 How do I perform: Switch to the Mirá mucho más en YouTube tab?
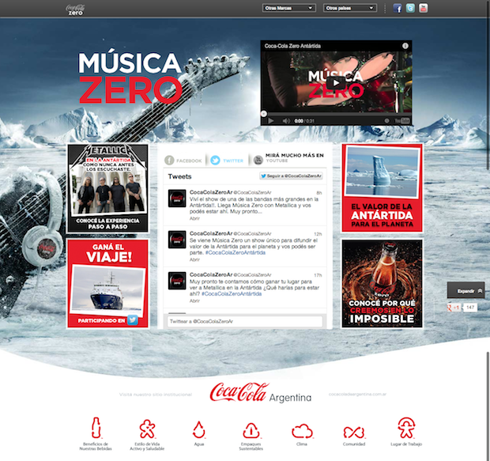288,158
